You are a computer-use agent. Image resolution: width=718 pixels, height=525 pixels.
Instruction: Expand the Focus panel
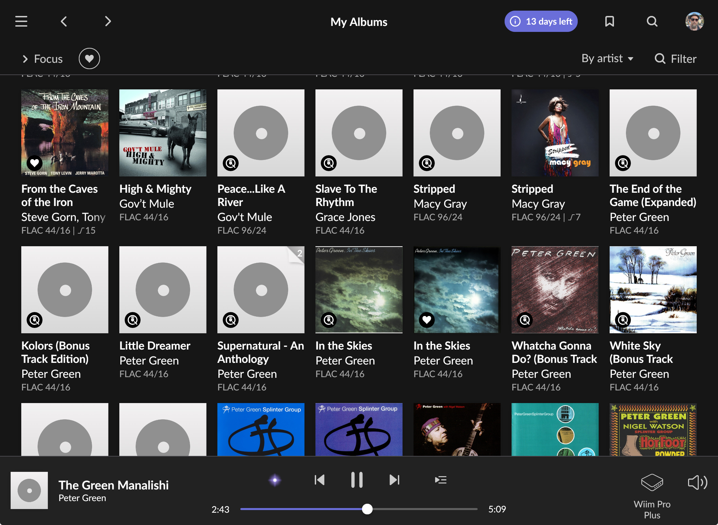(43, 59)
